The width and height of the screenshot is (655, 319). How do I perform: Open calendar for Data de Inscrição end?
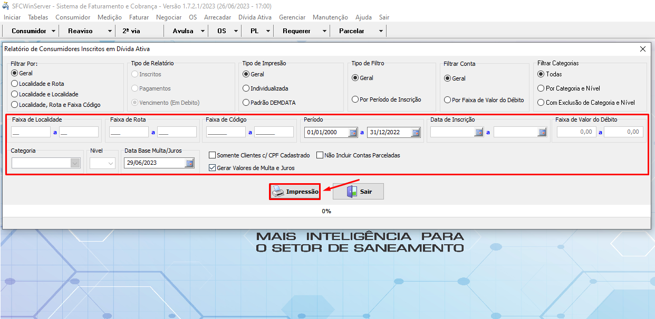tap(542, 133)
